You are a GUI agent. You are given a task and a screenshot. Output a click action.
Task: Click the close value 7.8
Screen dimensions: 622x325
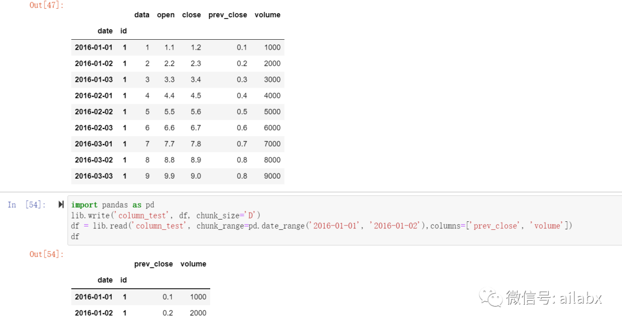point(196,144)
